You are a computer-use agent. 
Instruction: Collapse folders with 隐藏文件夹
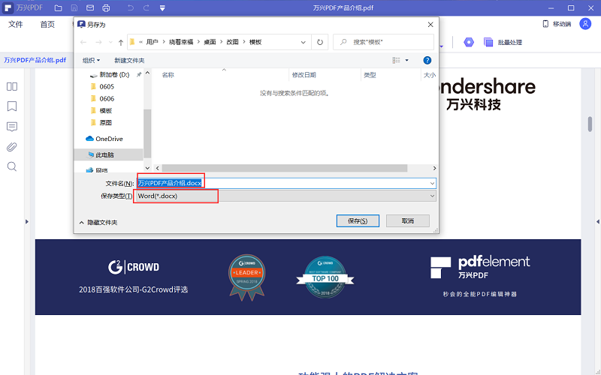tap(98, 222)
